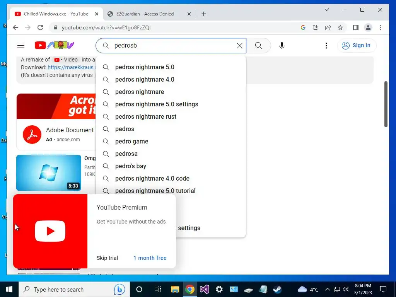The height and width of the screenshot is (297, 396).
Task: Open Steam from taskbar
Action: tap(278, 289)
